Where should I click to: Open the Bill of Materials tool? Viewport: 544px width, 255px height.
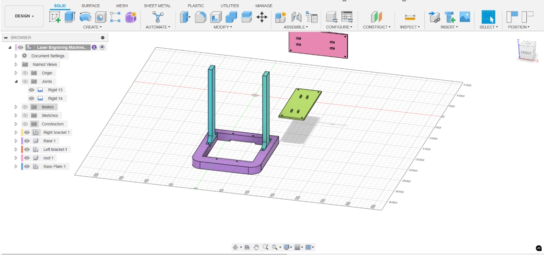pyautogui.click(x=311, y=17)
